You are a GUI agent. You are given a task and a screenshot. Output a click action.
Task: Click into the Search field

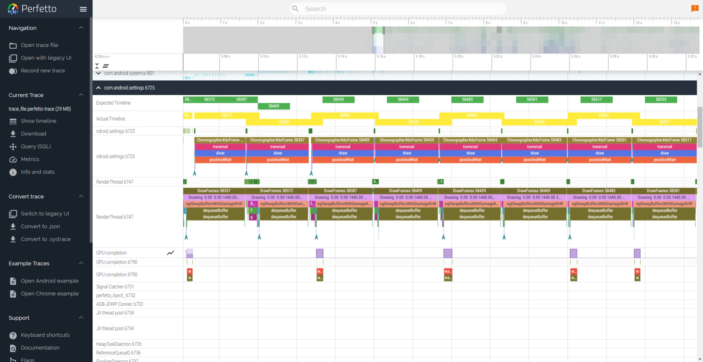[398, 9]
